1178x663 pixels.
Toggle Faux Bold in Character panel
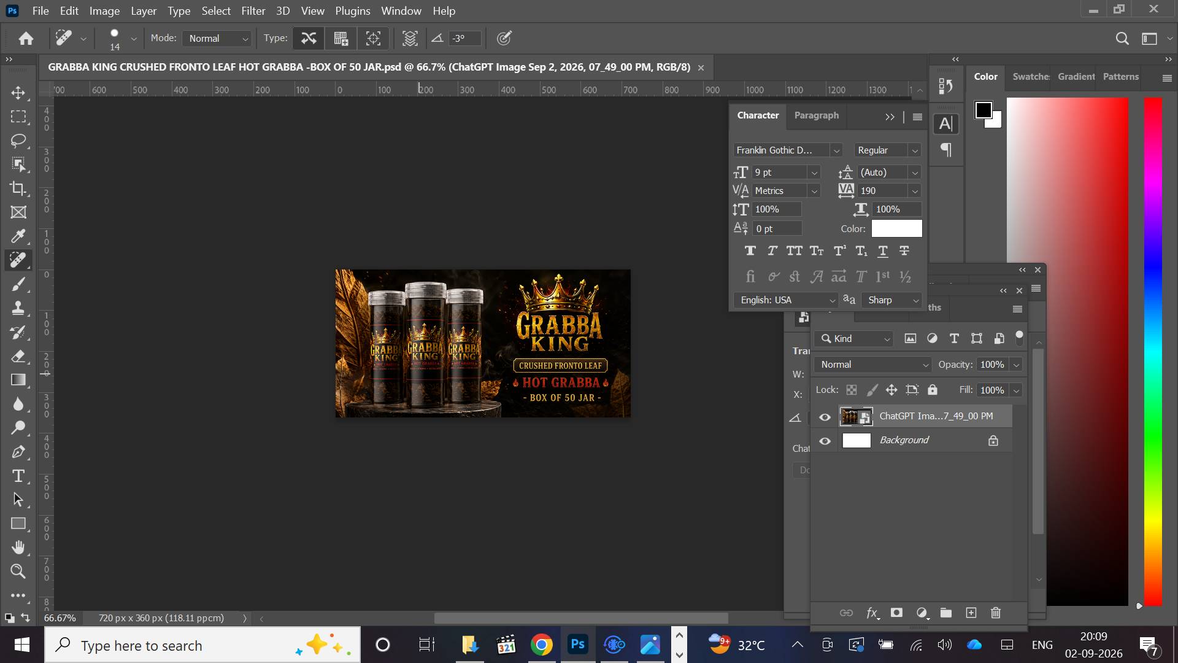point(750,250)
